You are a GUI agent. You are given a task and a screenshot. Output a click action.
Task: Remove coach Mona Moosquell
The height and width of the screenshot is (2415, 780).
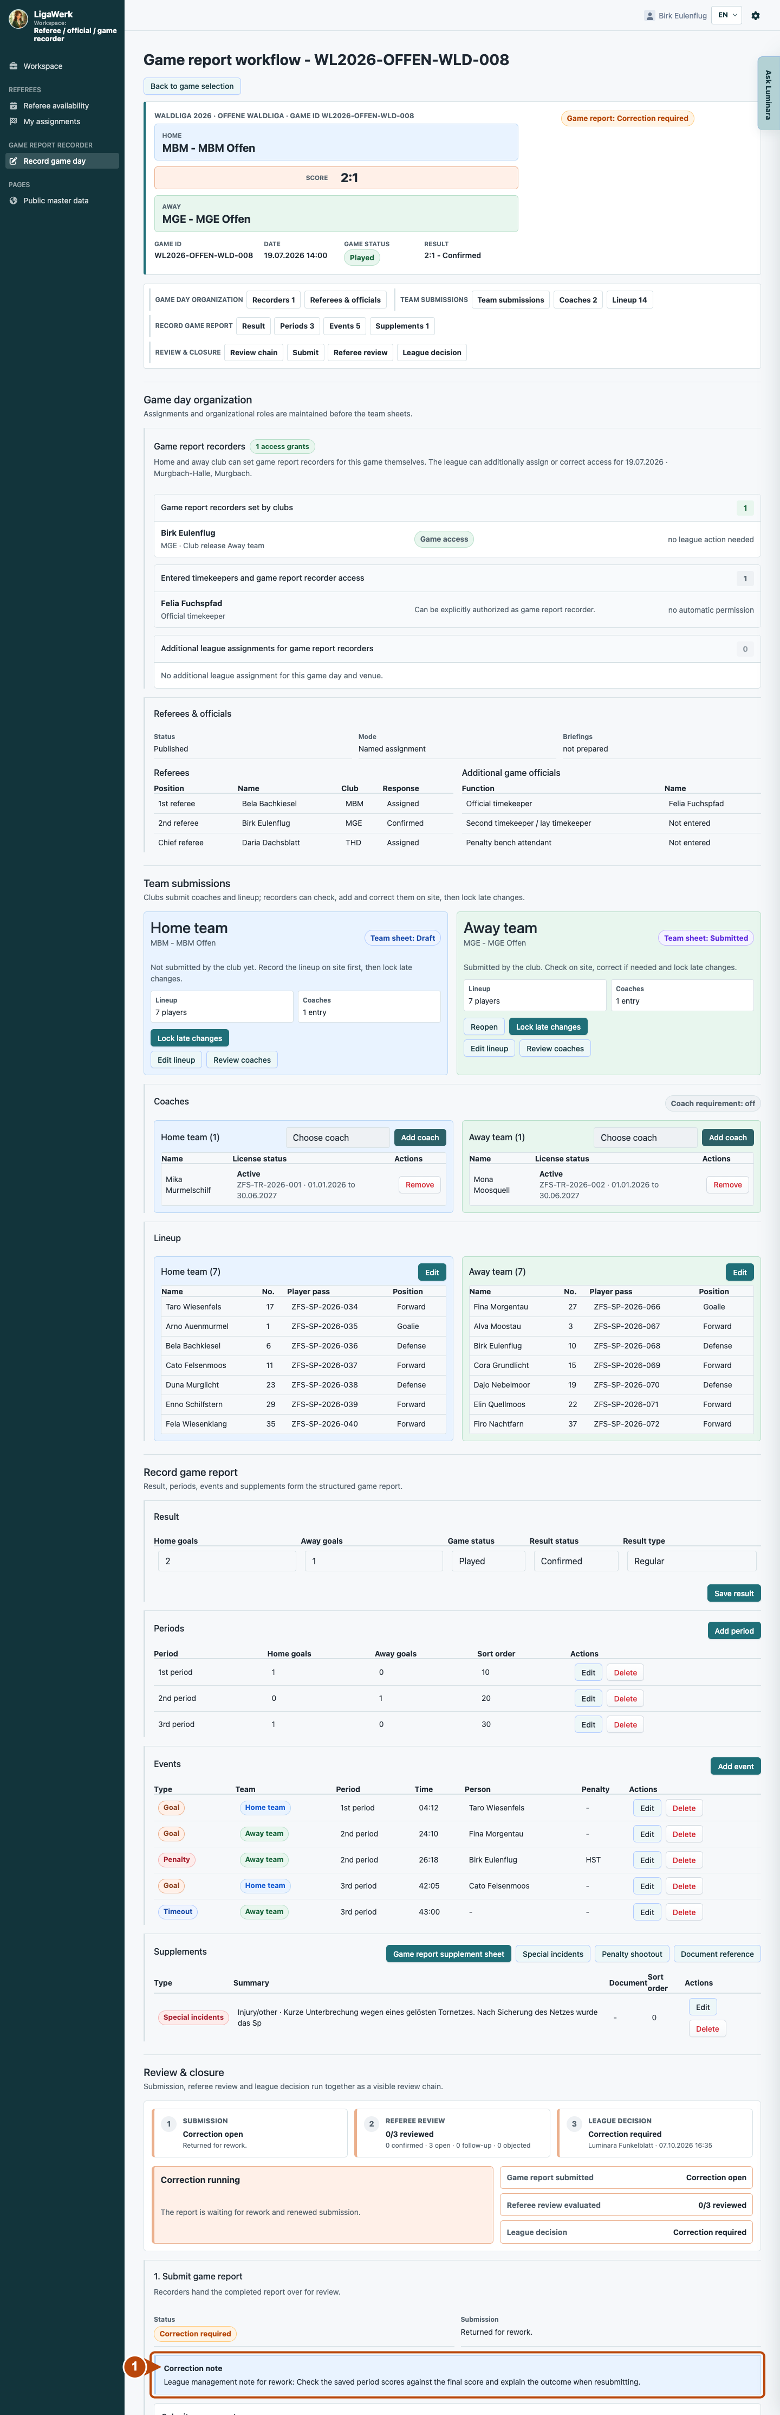pyautogui.click(x=727, y=1185)
